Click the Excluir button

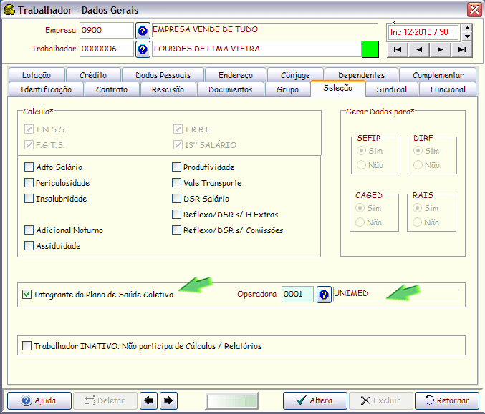click(381, 400)
